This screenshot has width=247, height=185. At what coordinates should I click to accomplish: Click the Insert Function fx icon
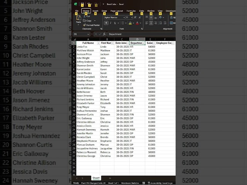click(104, 34)
